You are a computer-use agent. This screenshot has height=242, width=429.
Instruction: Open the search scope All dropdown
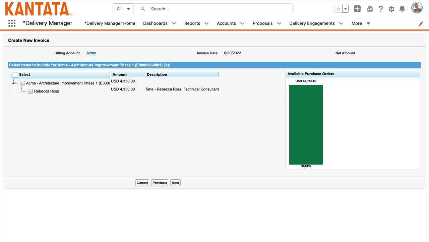pos(123,9)
